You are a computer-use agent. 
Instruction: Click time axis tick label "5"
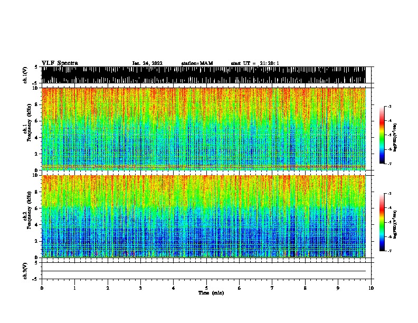206,288
